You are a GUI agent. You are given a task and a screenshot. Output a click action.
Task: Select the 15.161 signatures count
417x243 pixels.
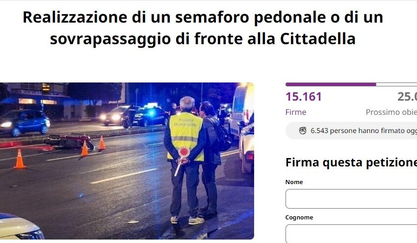tap(304, 97)
